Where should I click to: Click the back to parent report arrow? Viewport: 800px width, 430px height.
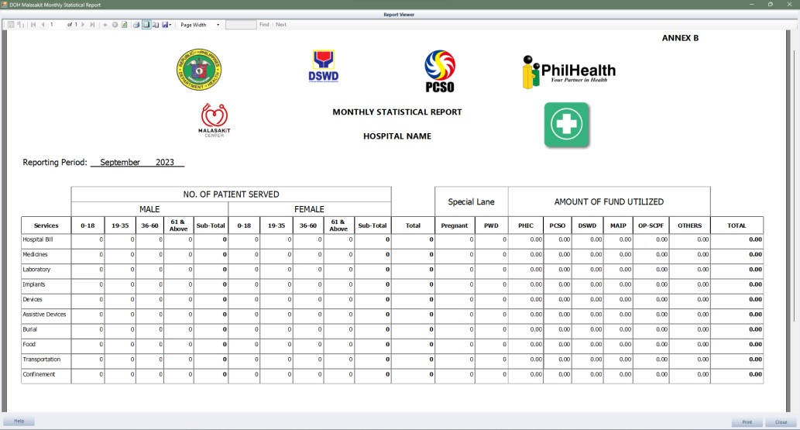105,25
